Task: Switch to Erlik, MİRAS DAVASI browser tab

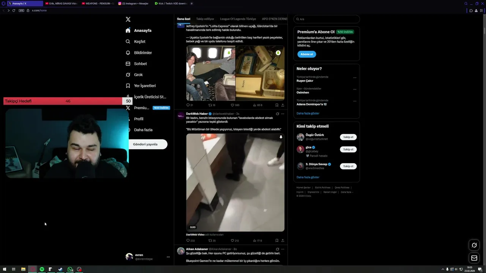Action: click(61, 3)
